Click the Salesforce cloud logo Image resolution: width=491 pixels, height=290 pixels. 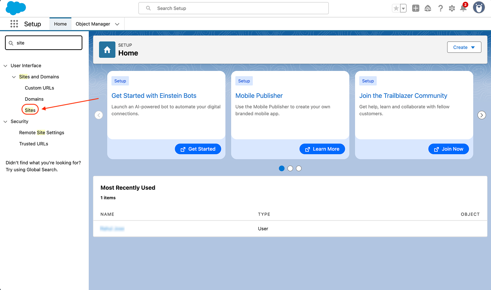coord(16,8)
